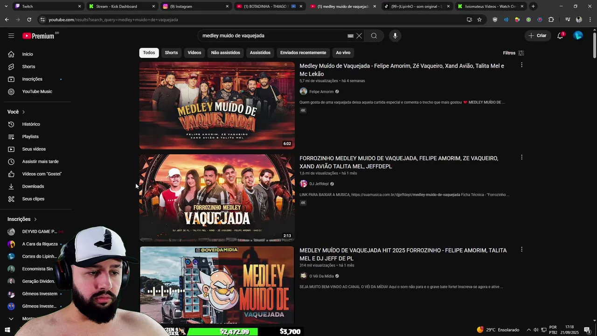Expand the Inscrições section header
This screenshot has width=597, height=336.
coord(22,219)
